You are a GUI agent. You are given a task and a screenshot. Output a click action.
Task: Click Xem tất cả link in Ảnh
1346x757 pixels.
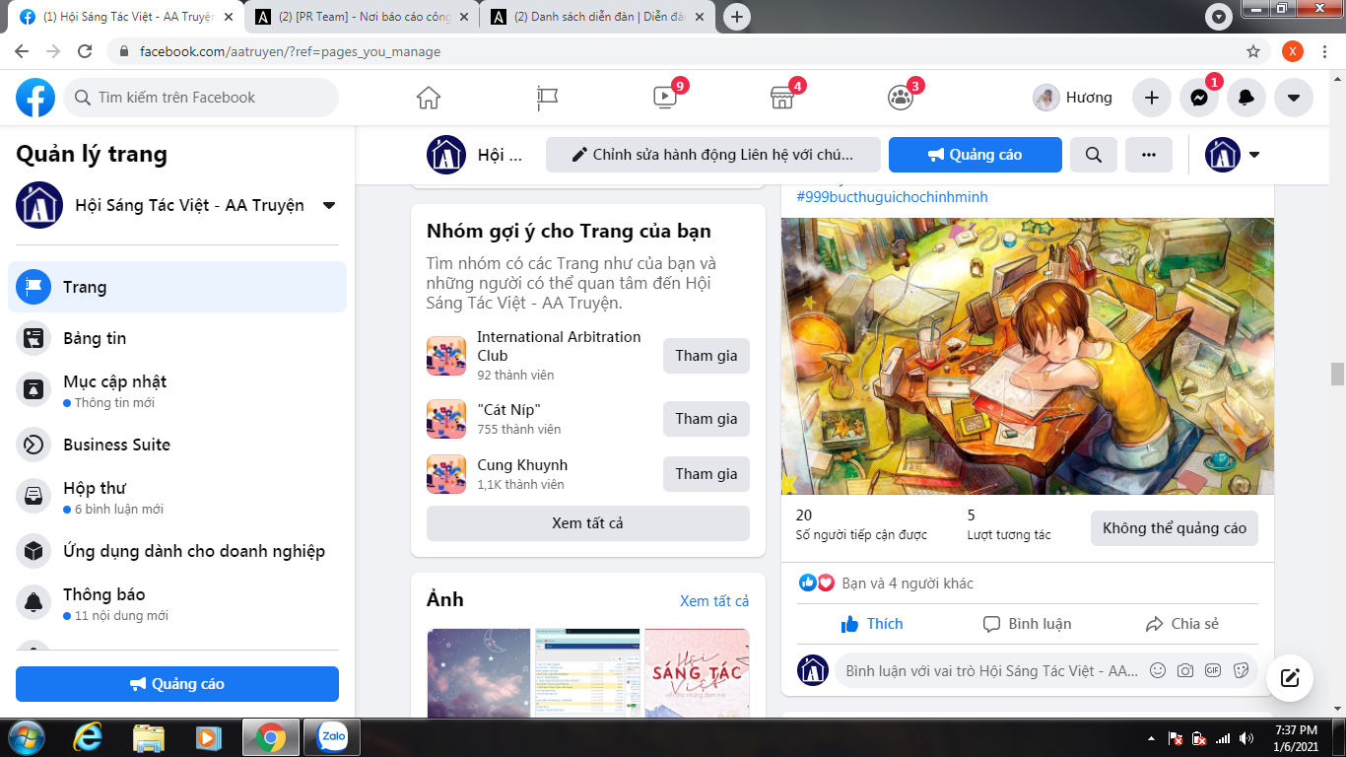coord(714,601)
